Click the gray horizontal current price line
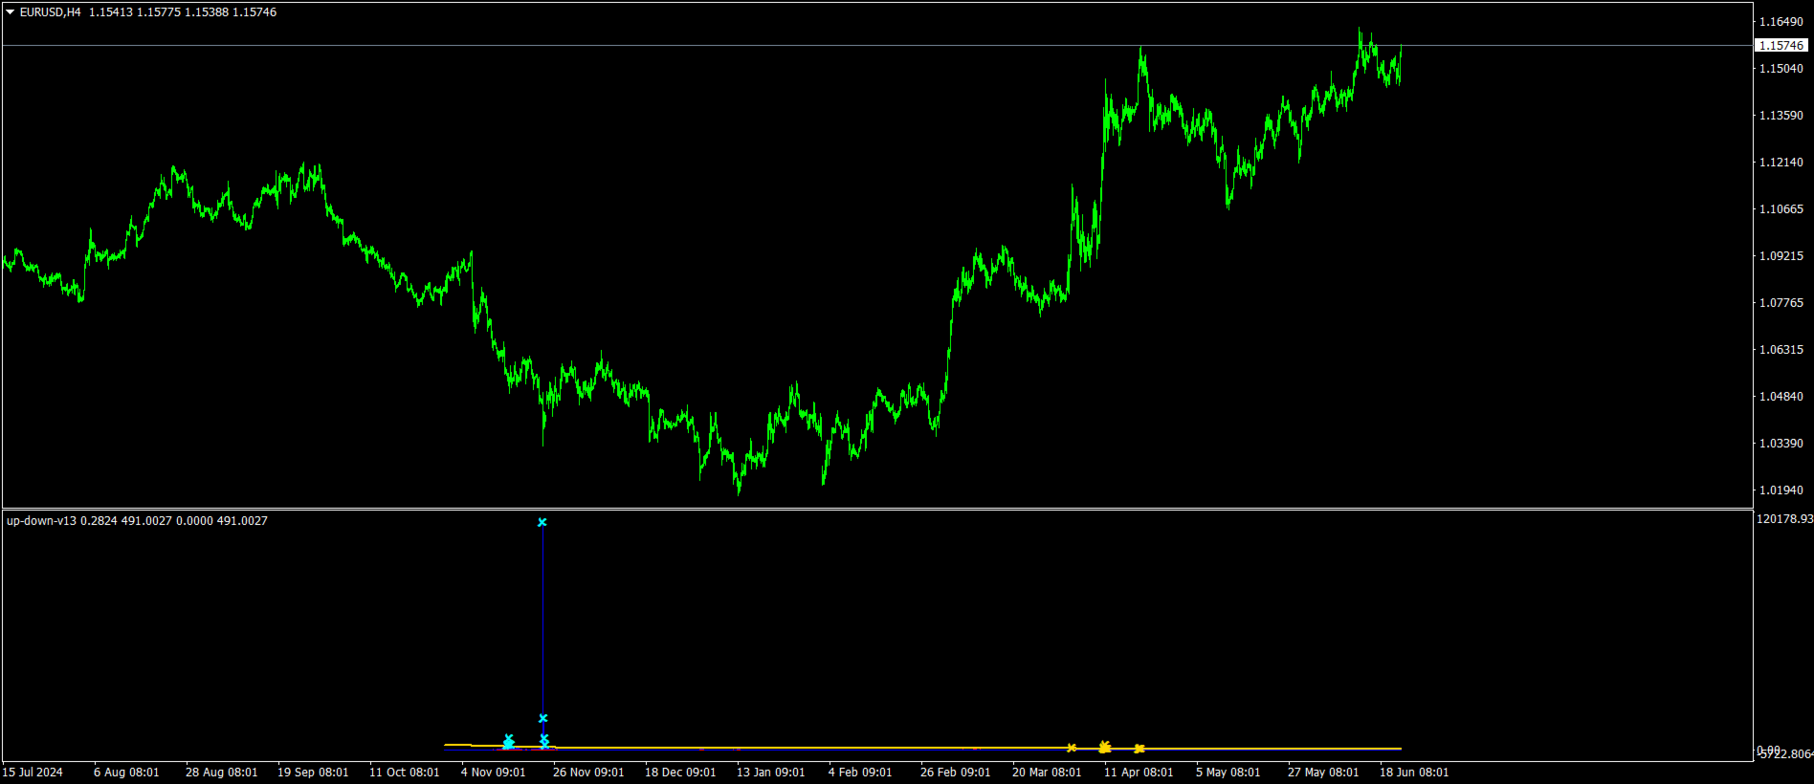 tap(861, 45)
